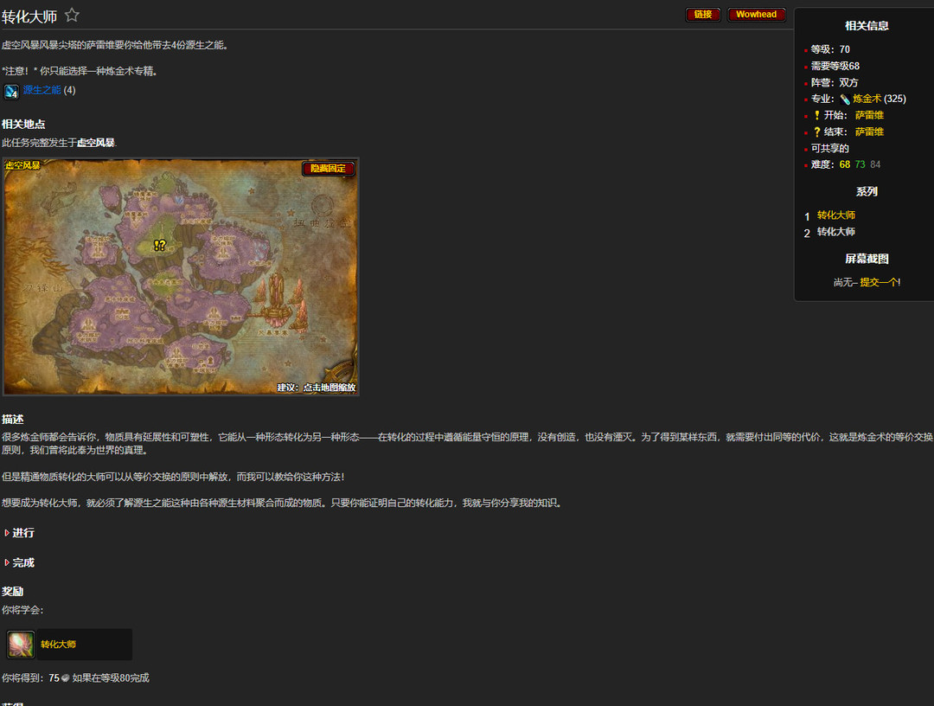Click the star icon beside the quest title
Screen dimensions: 934x706
pos(73,14)
